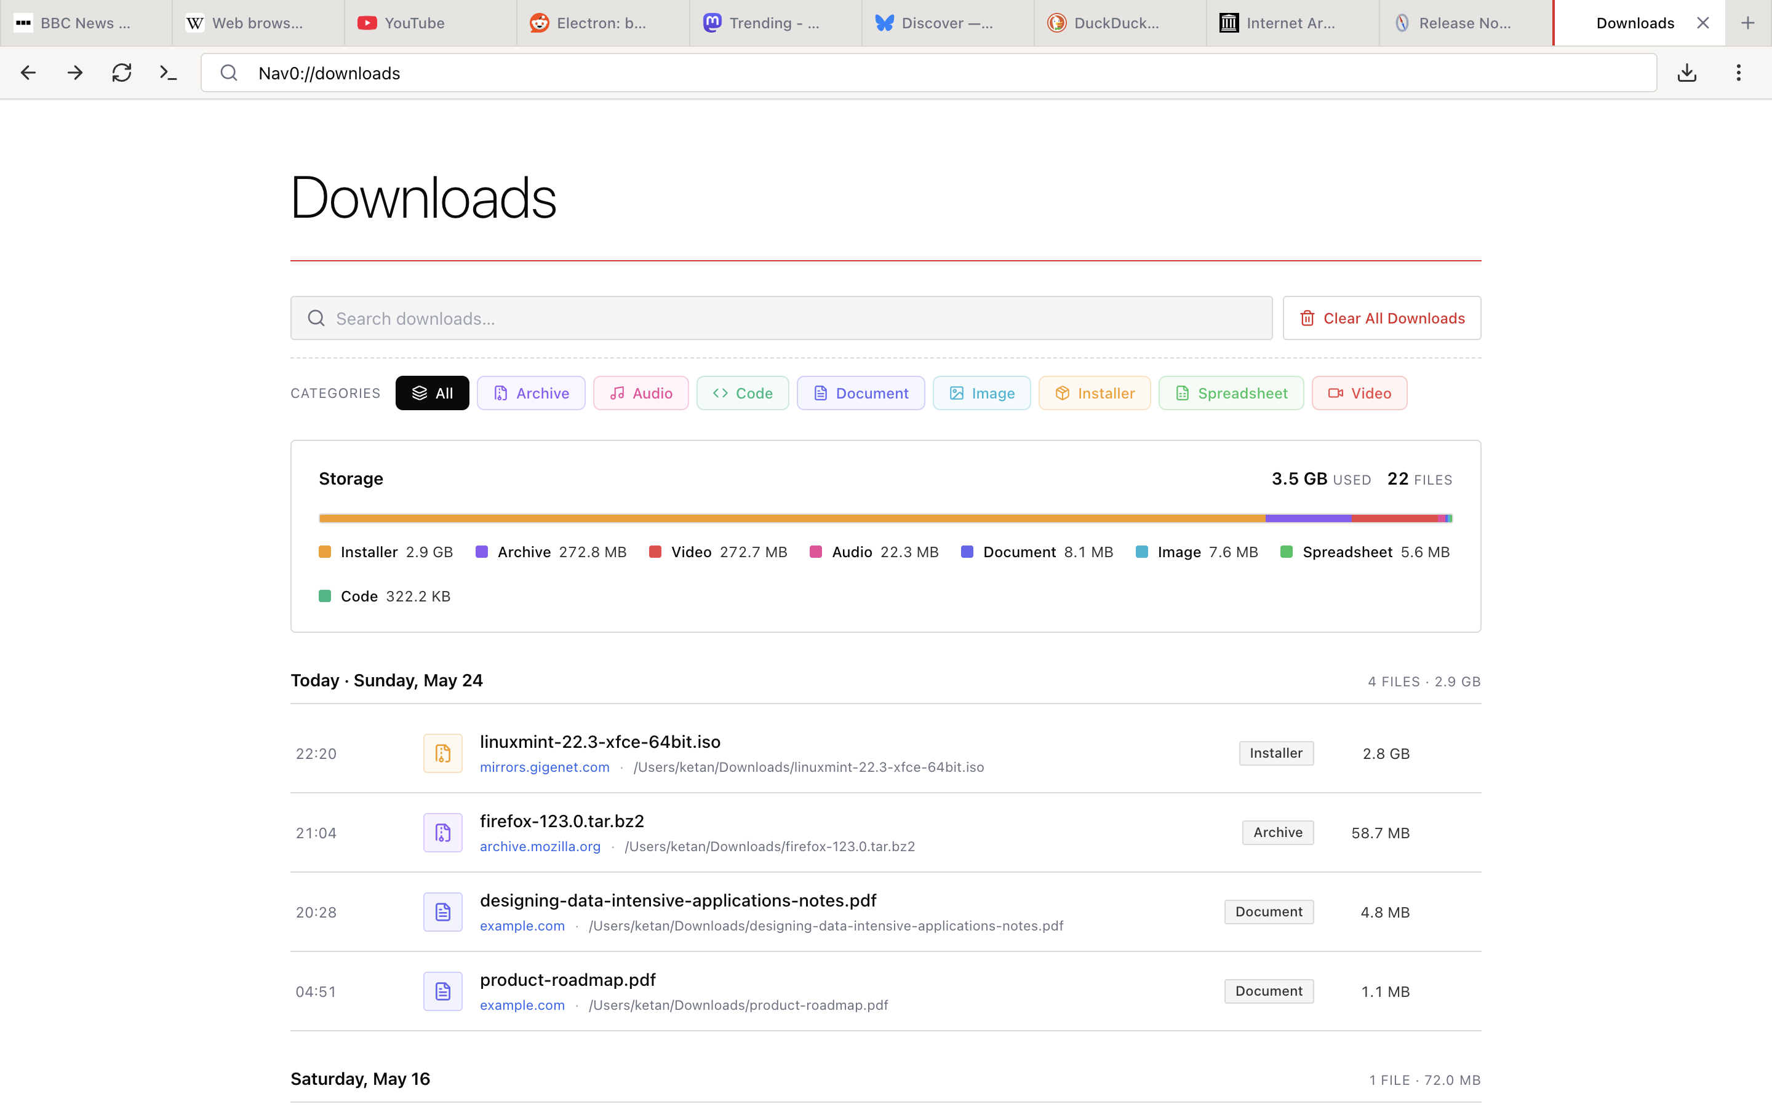Go back with the back arrow

pyautogui.click(x=28, y=73)
